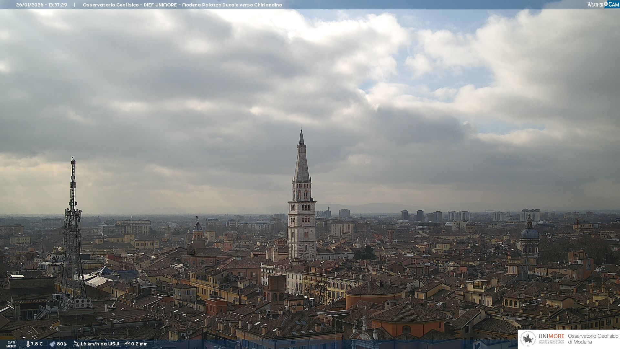Click the Ghirlandina bell tower in the image
This screenshot has height=349, width=620.
[x=302, y=210]
